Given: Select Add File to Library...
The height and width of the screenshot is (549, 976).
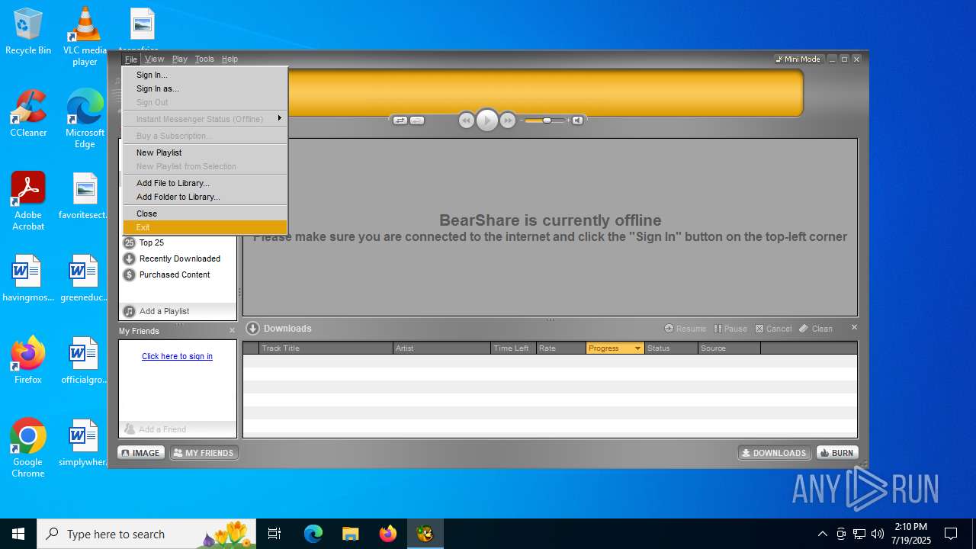Looking at the screenshot, I should [x=204, y=183].
